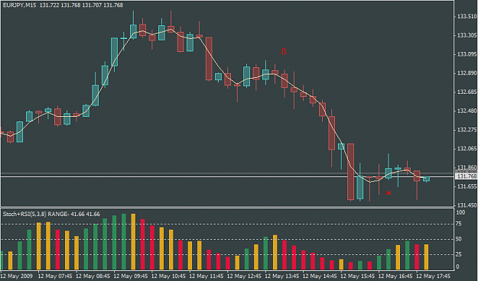The height and width of the screenshot is (281, 478).
Task: Click the 12 May 15:45 time label
Action: (358, 276)
